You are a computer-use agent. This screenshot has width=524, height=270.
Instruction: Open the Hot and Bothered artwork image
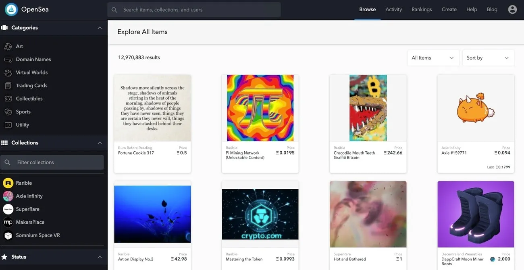coord(368,214)
